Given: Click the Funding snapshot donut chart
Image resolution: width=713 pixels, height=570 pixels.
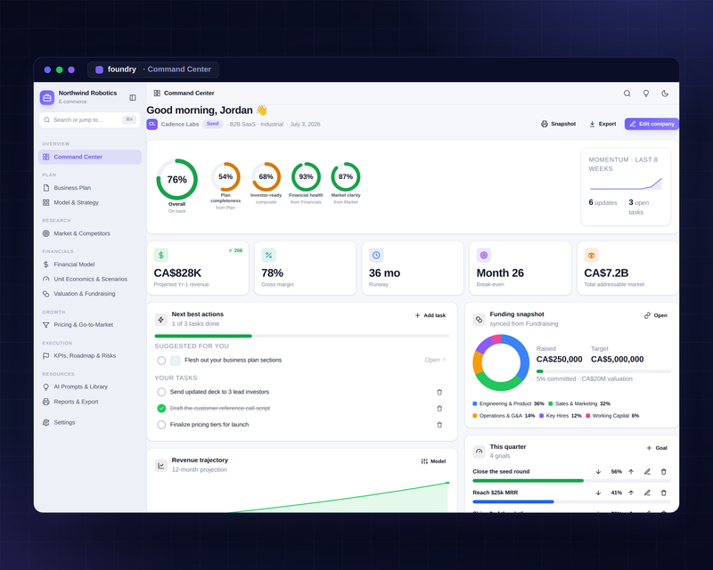Looking at the screenshot, I should [501, 362].
